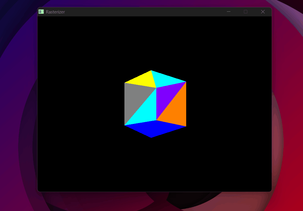
Task: Click the Rasterizer window title text
Action: 55,12
